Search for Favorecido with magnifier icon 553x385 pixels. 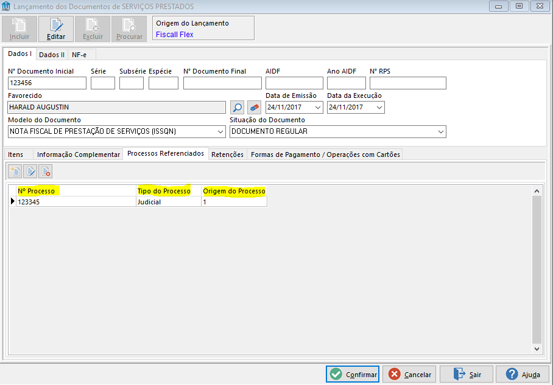(x=238, y=108)
